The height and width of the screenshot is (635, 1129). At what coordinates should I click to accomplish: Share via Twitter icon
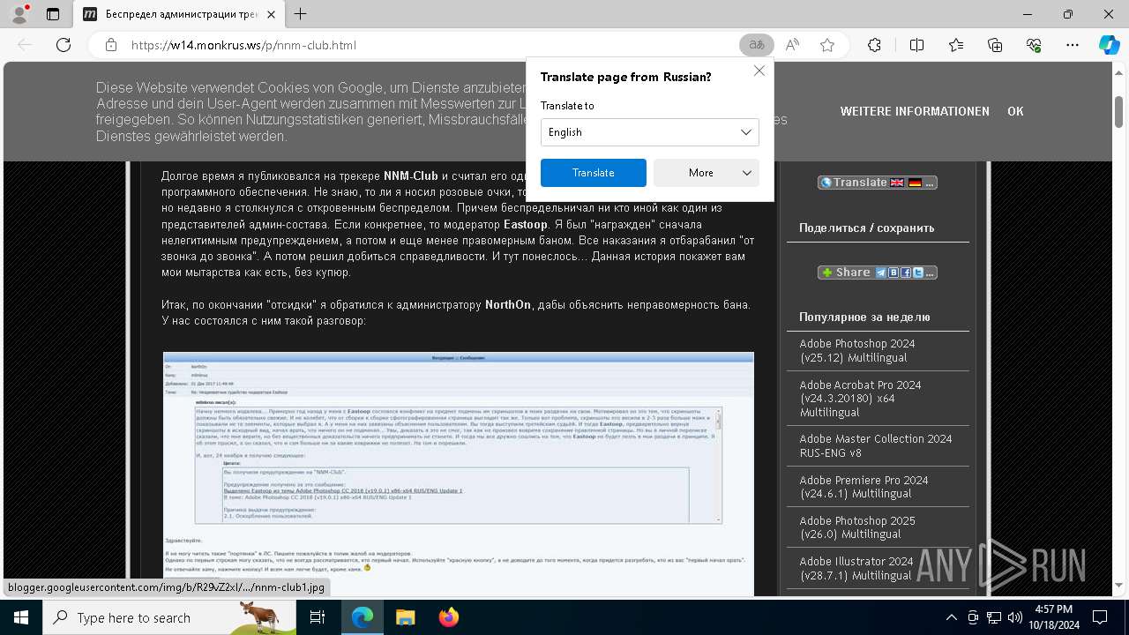918,273
